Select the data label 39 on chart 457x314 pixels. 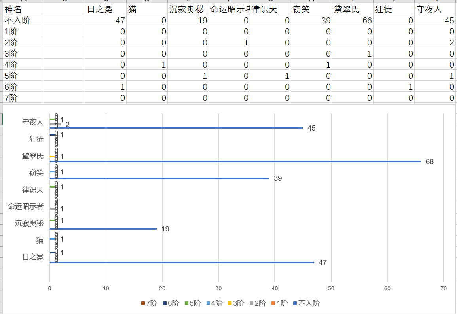click(x=278, y=178)
